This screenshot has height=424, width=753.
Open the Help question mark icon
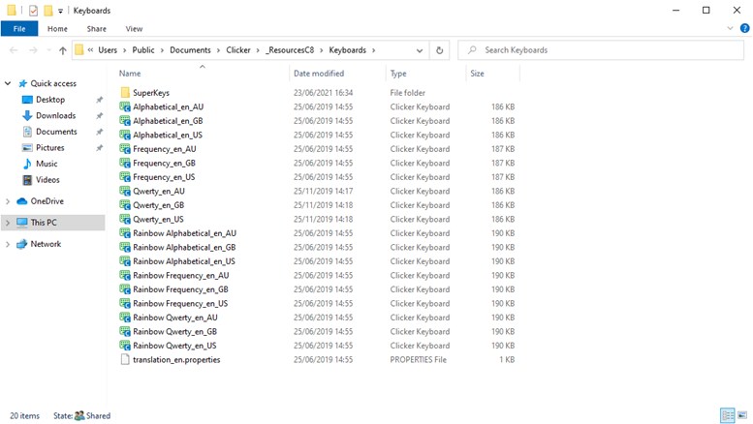742,29
